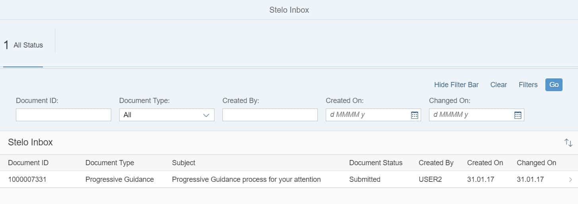Expand the Document Type dropdown
578x204 pixels.
pyautogui.click(x=206, y=115)
